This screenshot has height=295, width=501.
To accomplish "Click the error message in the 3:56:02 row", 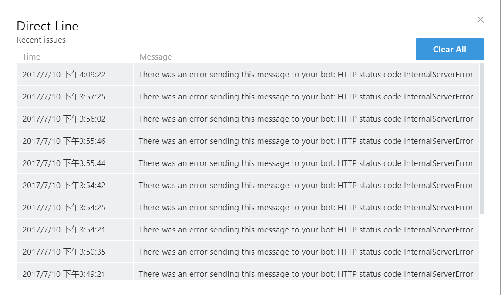I will click(x=306, y=119).
